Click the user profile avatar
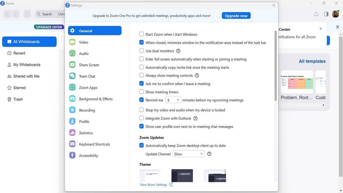Image resolution: width=343 pixels, height=193 pixels. [x=335, y=14]
